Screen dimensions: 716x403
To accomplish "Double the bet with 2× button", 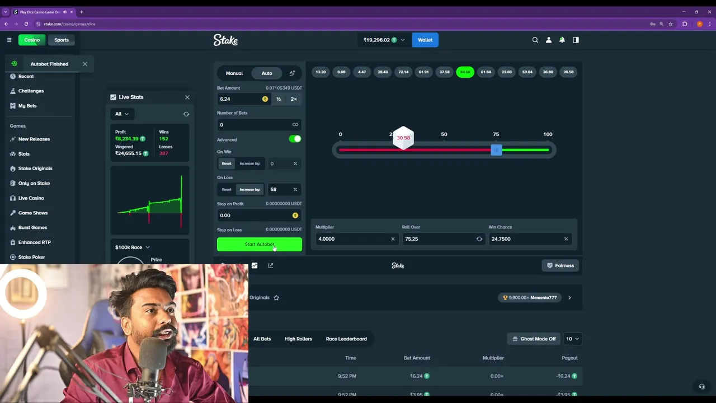I will point(294,99).
